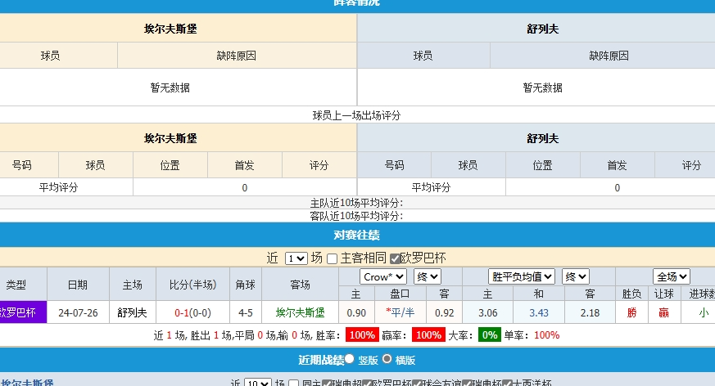This screenshot has height=386, width=715.
Task: Open the 全场 dropdown
Action: point(672,276)
